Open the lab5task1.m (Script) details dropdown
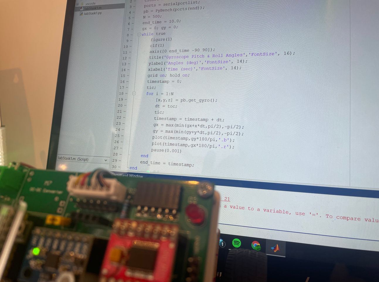 106,160
